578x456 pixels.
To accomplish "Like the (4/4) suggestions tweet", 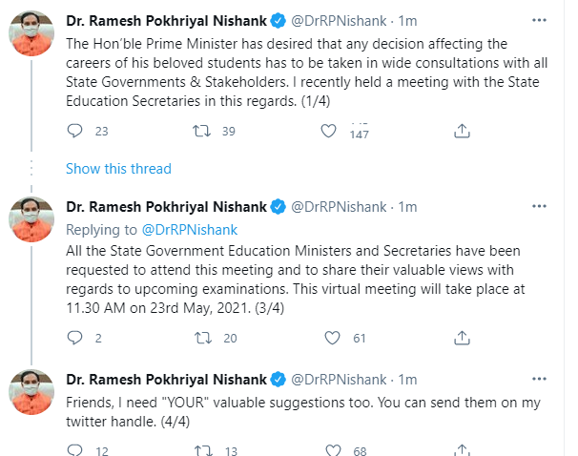I will [332, 450].
